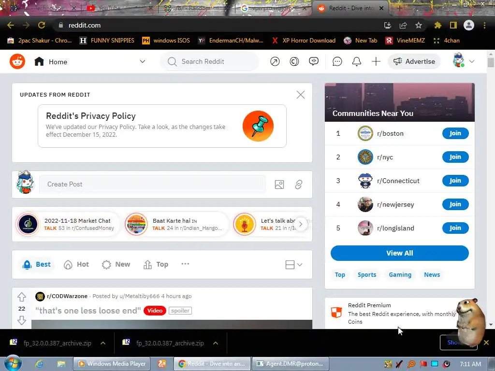Upvote the r/CODWarzone post
The width and height of the screenshot is (495, 371).
click(21, 297)
